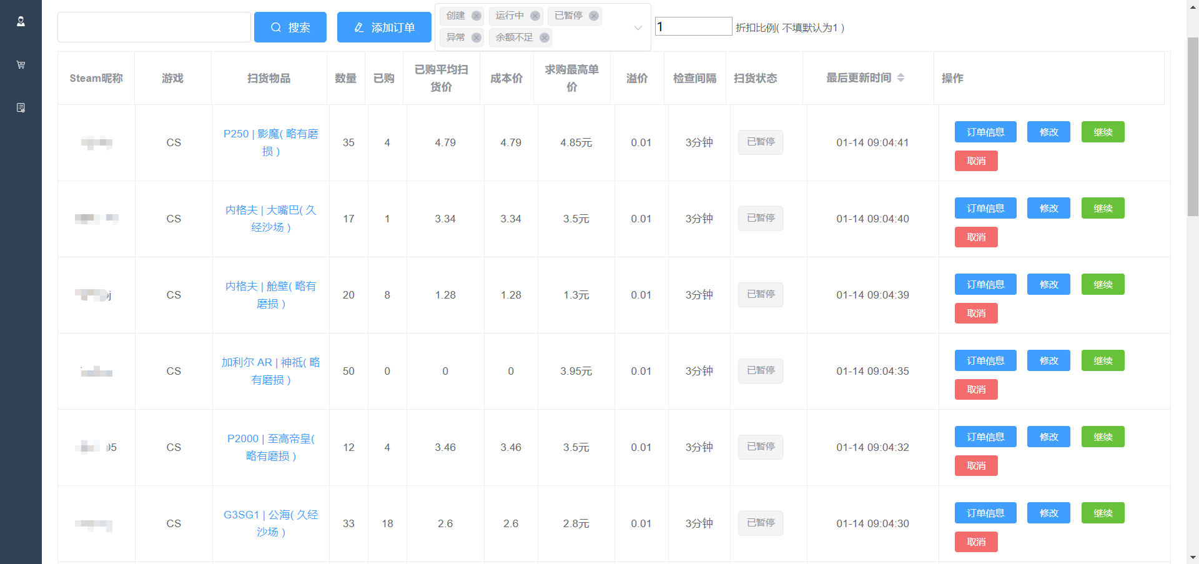Click 继续 for the 加利尔 AR row
1199x564 pixels.
[1103, 360]
